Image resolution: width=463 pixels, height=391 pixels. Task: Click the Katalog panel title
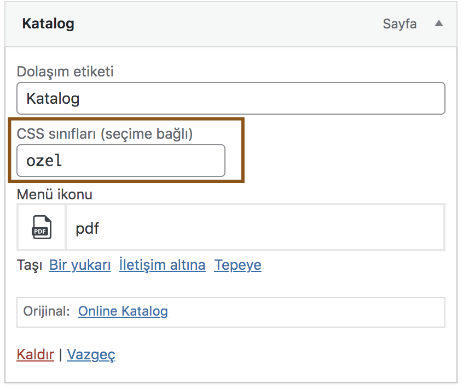point(48,24)
